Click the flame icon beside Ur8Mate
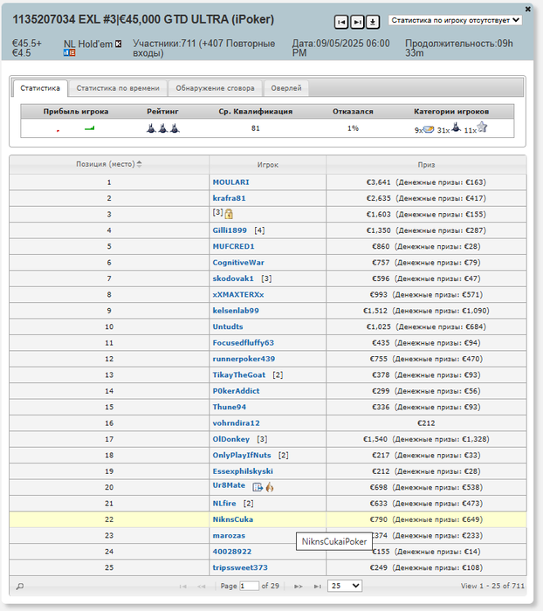 [270, 486]
